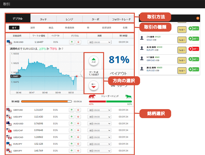
Task: Open the USD/CAD expiry dropdown
Action: pos(99,137)
